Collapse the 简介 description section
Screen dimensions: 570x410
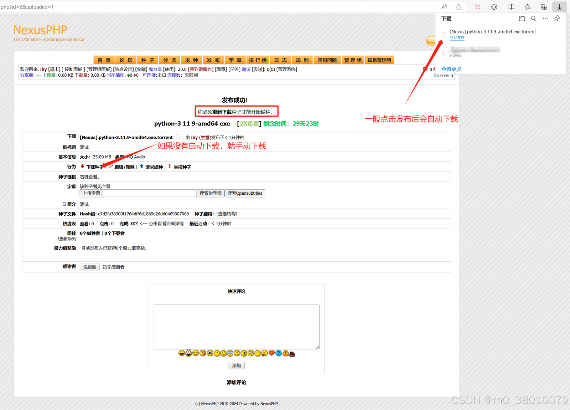pos(64,204)
